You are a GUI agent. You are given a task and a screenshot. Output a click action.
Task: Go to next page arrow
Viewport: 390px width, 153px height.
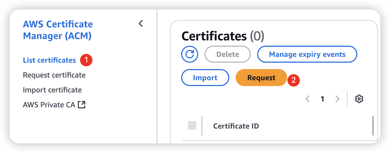pos(337,99)
